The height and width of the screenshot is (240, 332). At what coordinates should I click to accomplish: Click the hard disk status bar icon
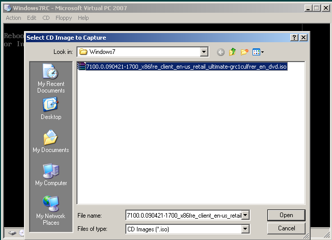click(x=12, y=233)
